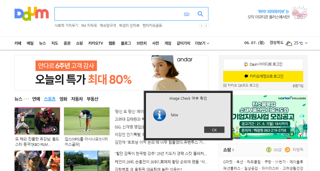
Task: Click the date 06. 07. (월)
Action: point(254,43)
